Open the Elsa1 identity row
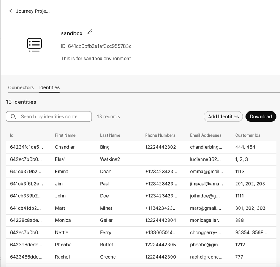 [x=141, y=159]
